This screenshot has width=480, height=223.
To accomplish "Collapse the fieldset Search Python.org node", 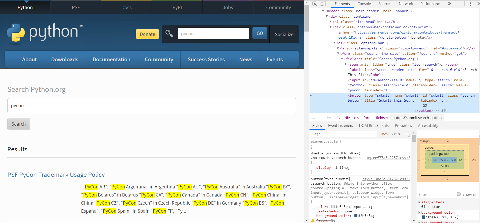I will [x=342, y=59].
